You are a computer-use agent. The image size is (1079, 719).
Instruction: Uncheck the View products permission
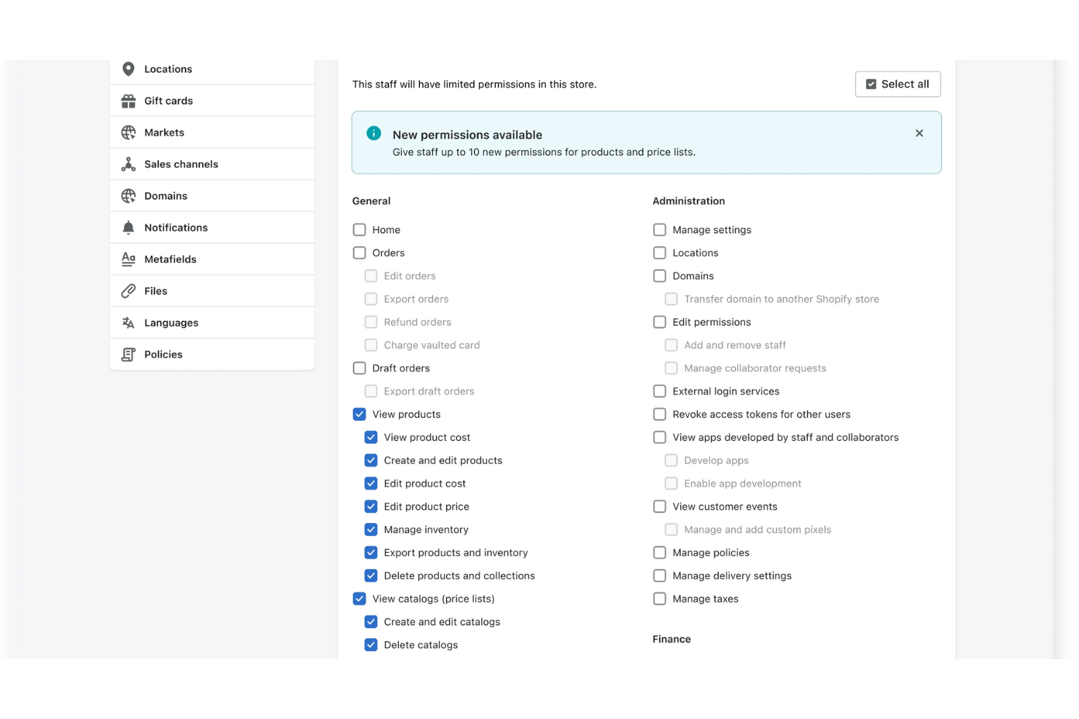pos(359,414)
